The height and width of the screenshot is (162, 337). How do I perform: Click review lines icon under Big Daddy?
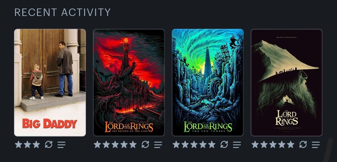(x=61, y=144)
